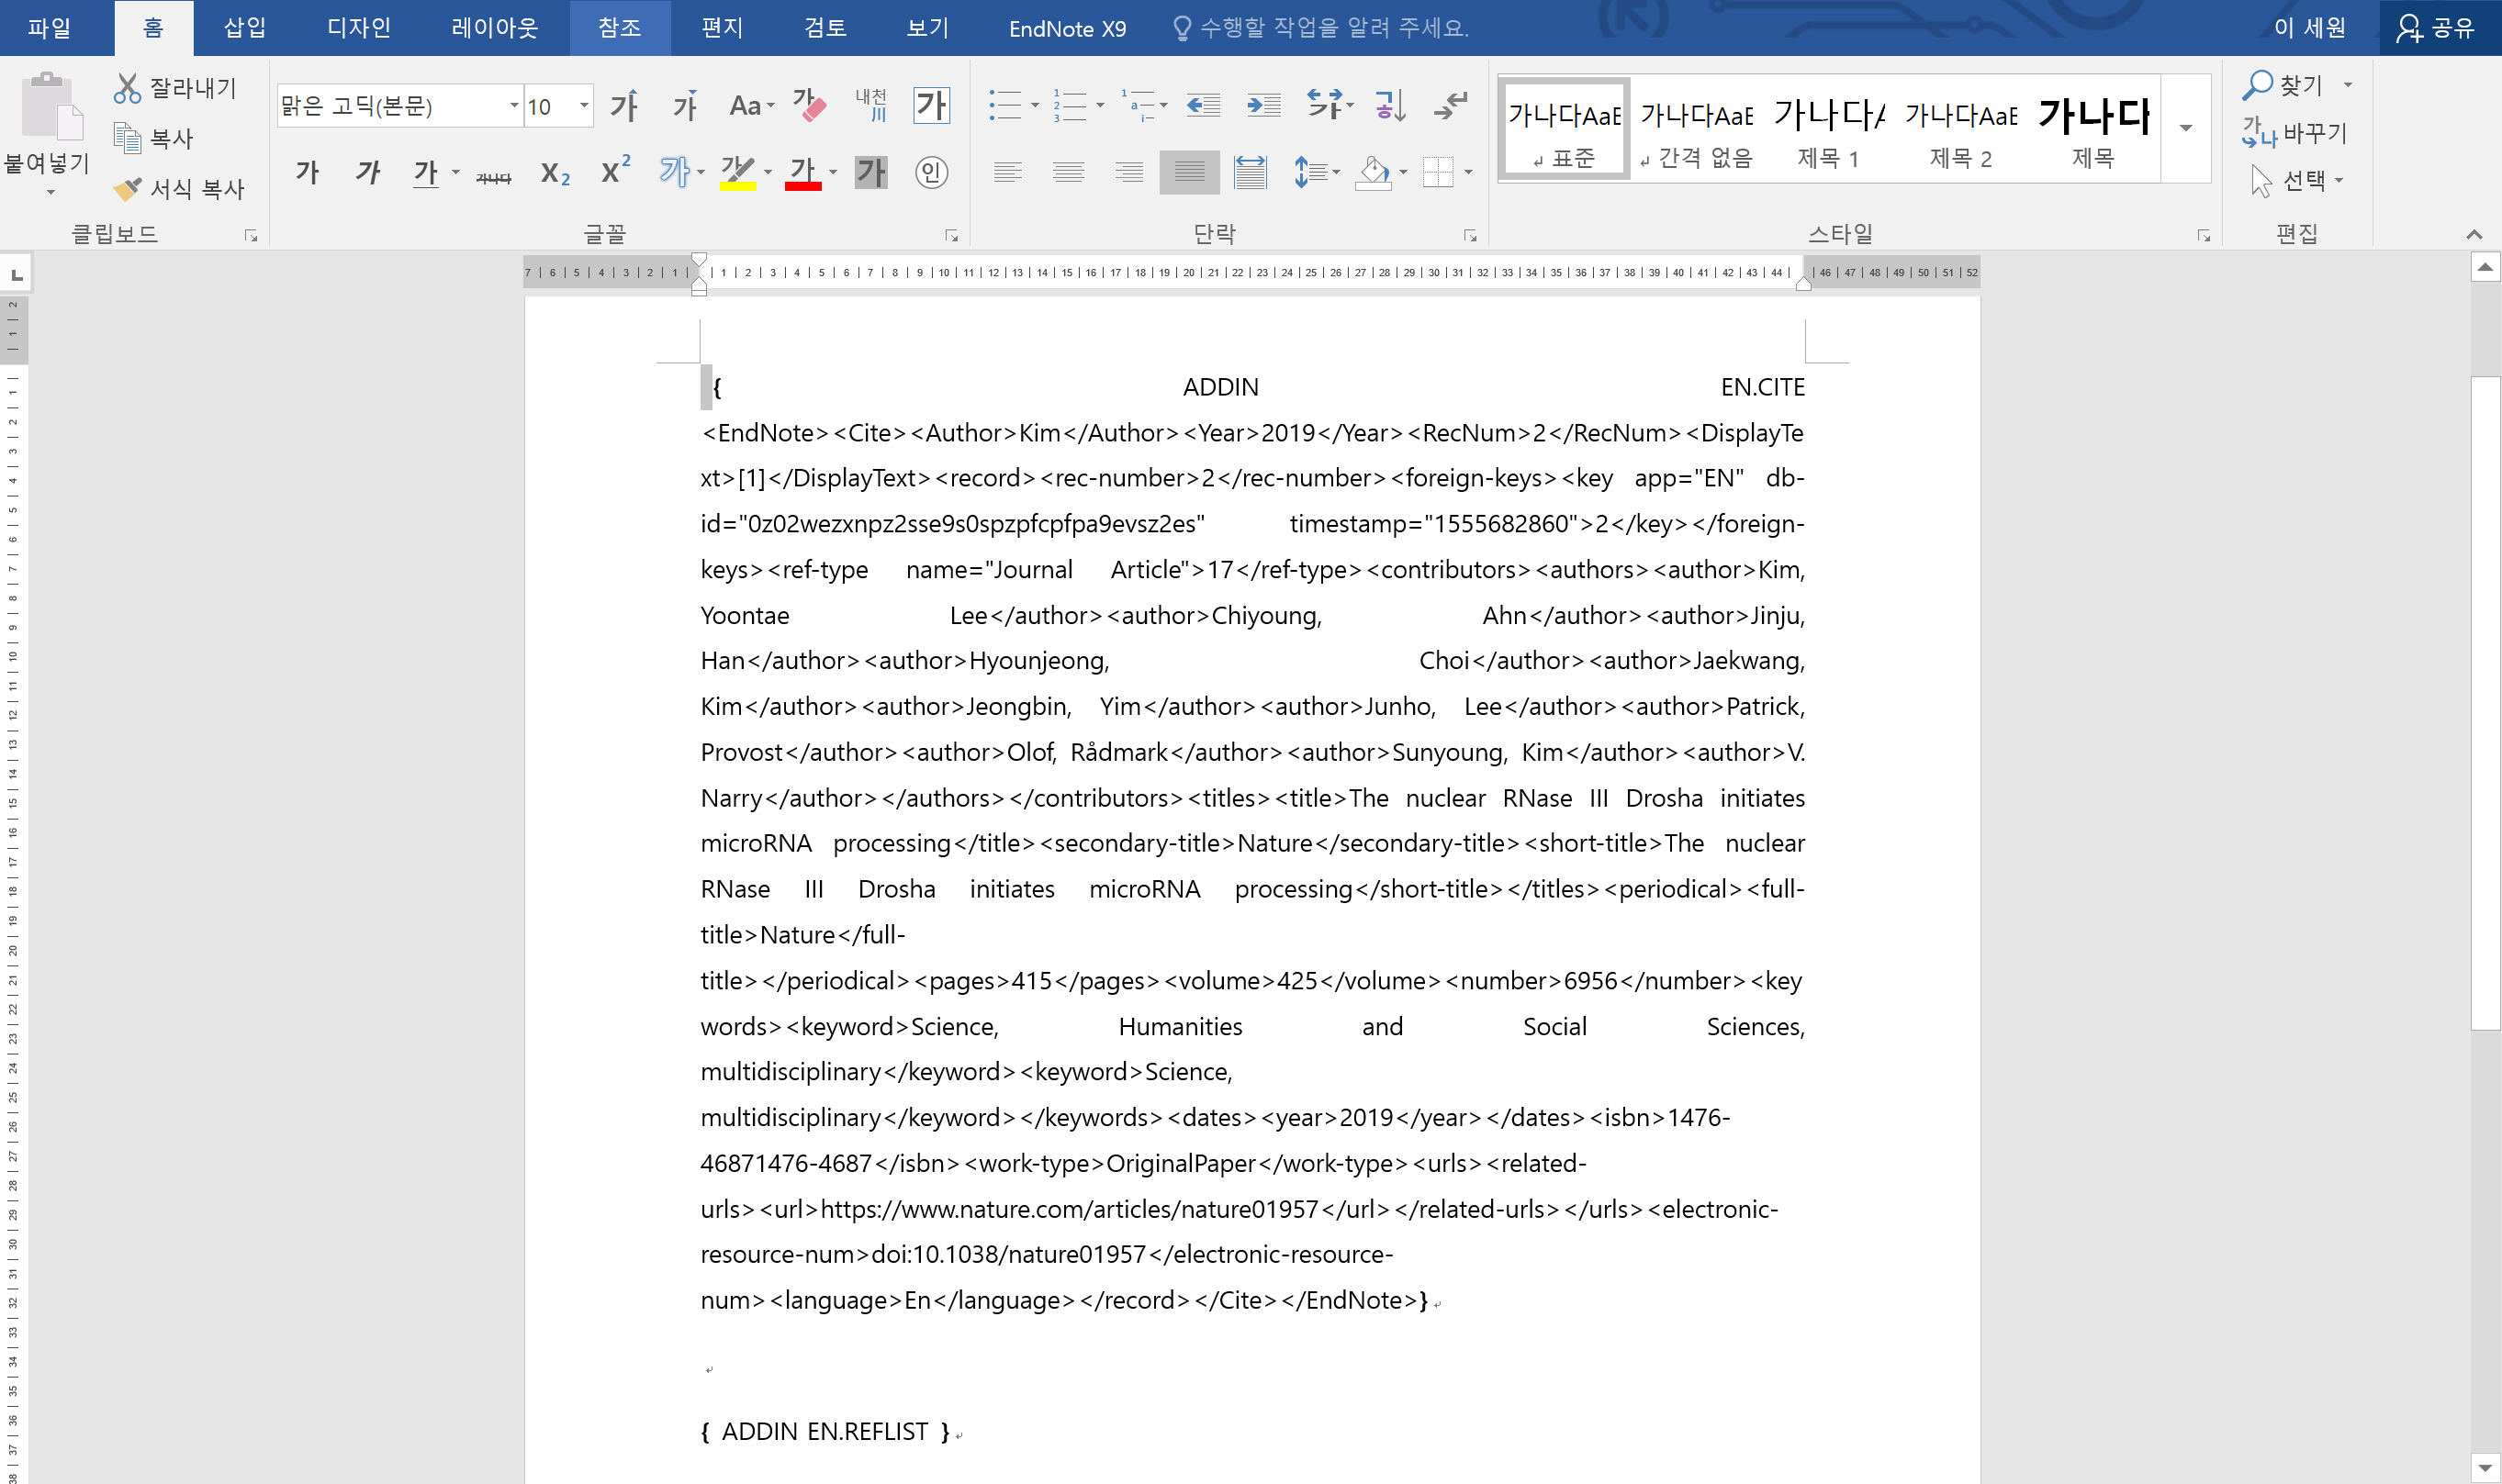The image size is (2502, 1484).
Task: Toggle italic formatting 가
Action: 368,172
